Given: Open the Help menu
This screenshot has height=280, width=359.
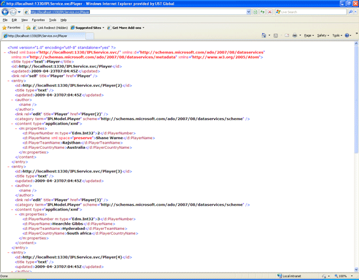Looking at the screenshot, I should (63, 20).
